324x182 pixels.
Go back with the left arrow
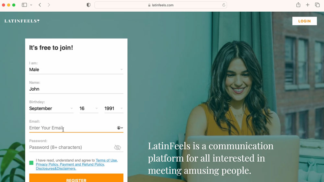40,5
